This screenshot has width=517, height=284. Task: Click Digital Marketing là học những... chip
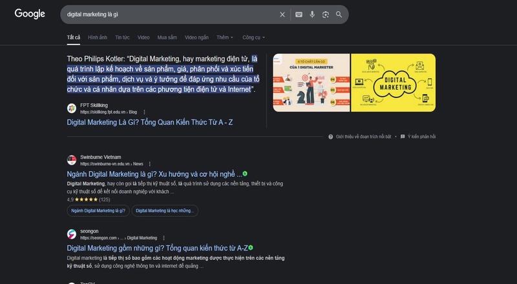point(165,210)
